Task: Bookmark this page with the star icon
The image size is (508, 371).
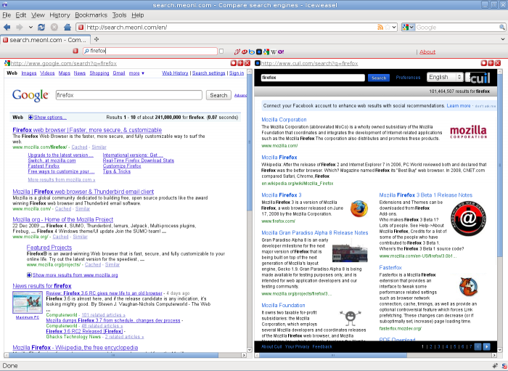Action: (x=388, y=27)
